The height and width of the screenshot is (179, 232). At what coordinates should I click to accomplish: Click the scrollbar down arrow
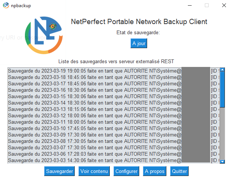(x=222, y=162)
